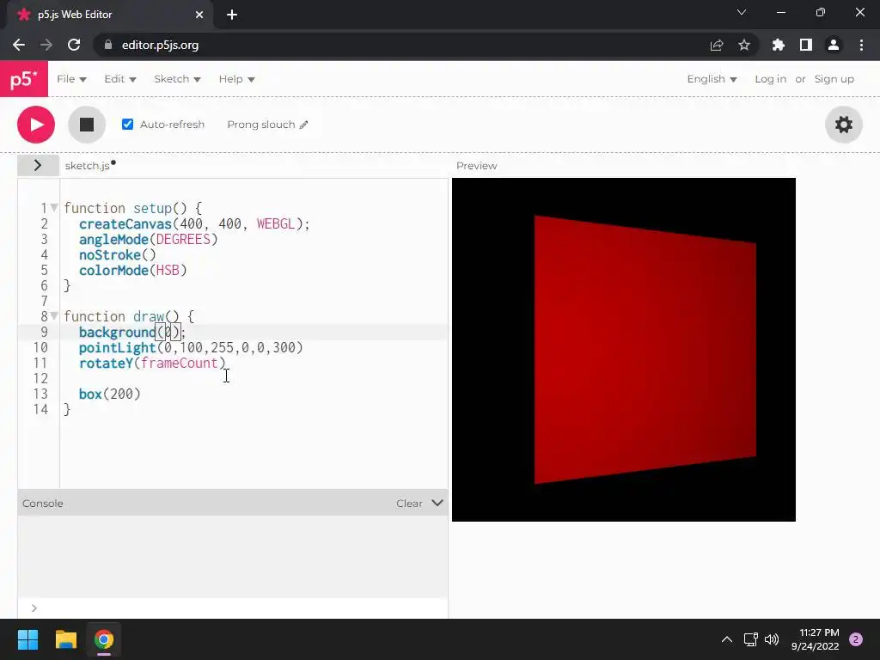Click the red box in the preview canvas

(645, 349)
